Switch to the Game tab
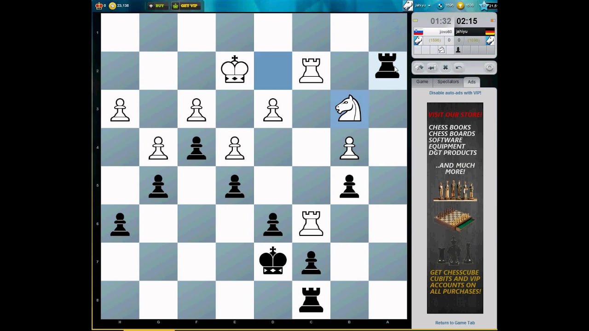Viewport: 589px width, 331px height. pyautogui.click(x=422, y=82)
